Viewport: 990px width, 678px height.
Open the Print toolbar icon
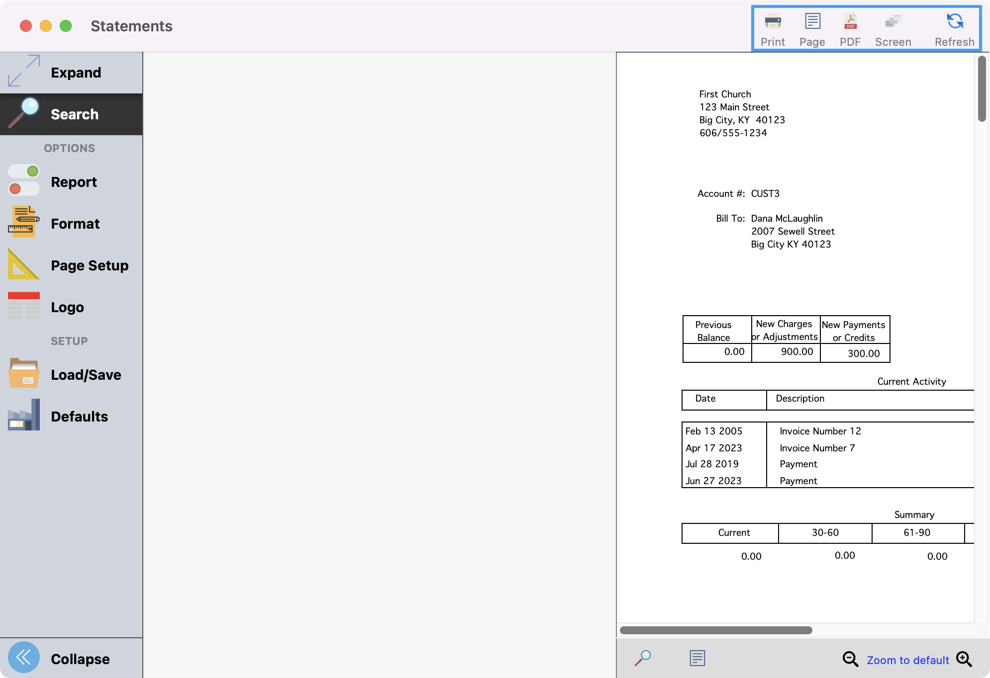click(x=772, y=27)
